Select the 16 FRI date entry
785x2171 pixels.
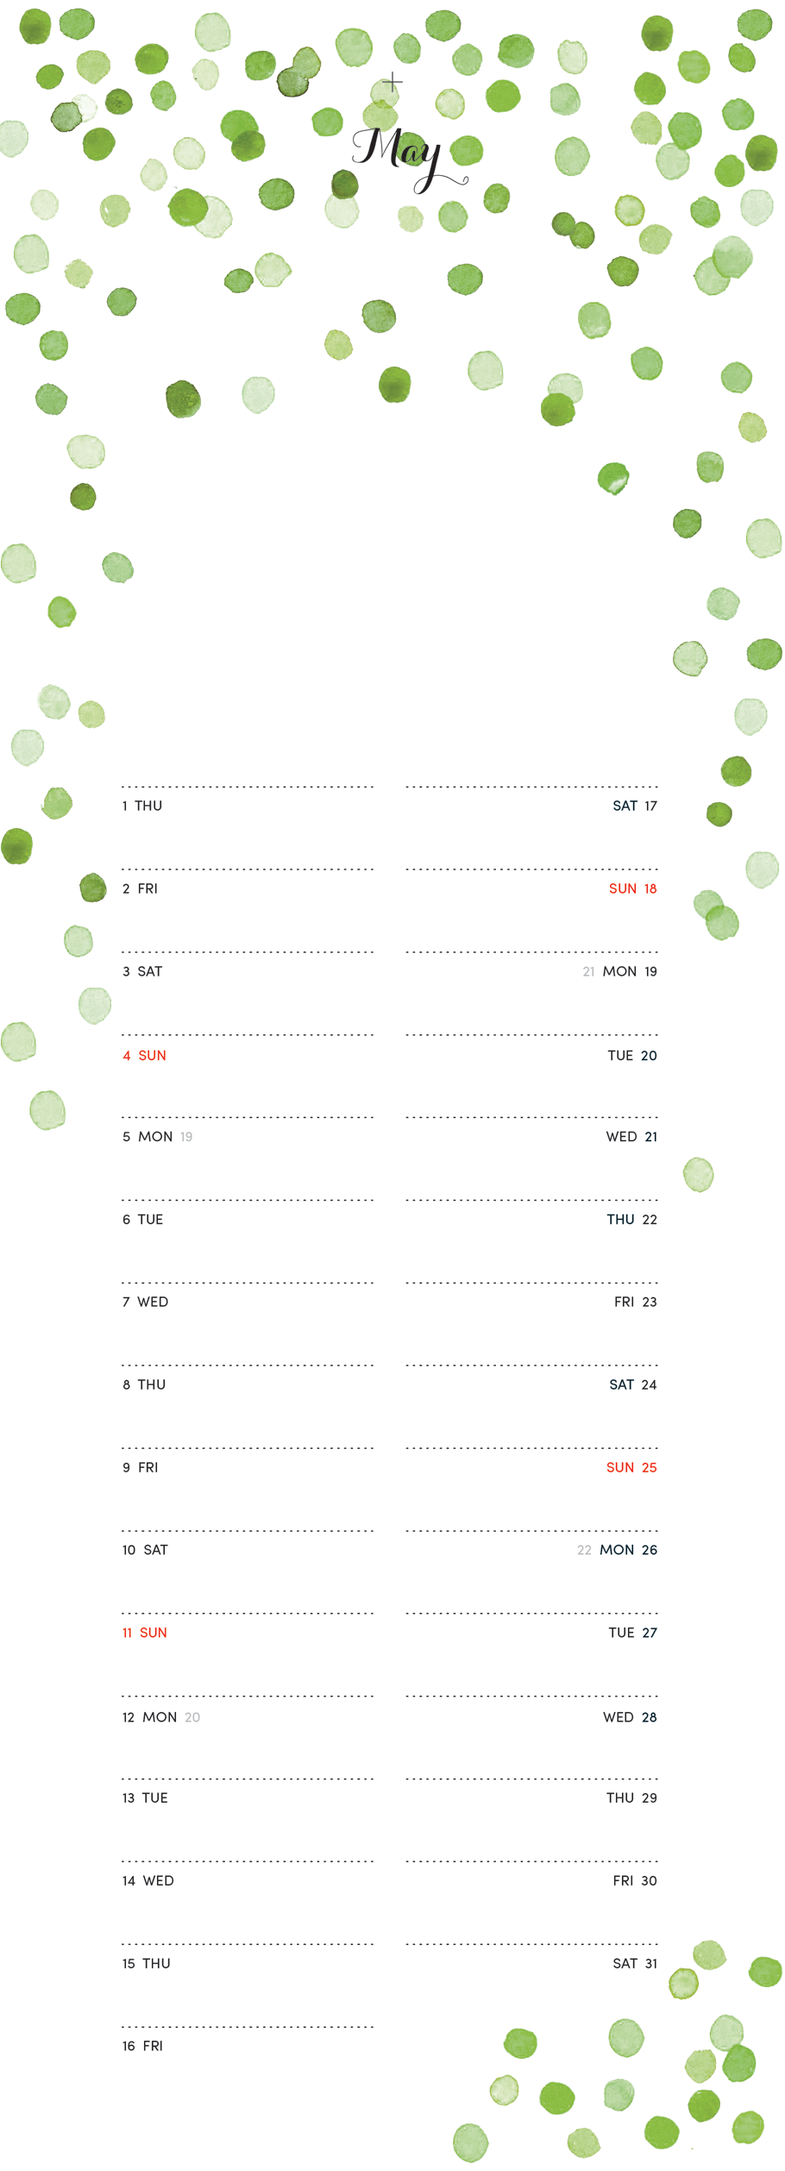(142, 2046)
